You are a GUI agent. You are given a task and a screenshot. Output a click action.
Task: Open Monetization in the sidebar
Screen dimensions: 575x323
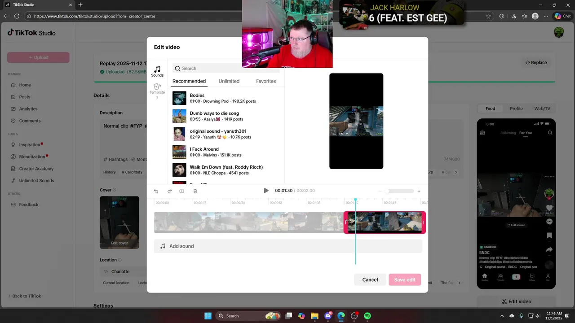(32, 157)
